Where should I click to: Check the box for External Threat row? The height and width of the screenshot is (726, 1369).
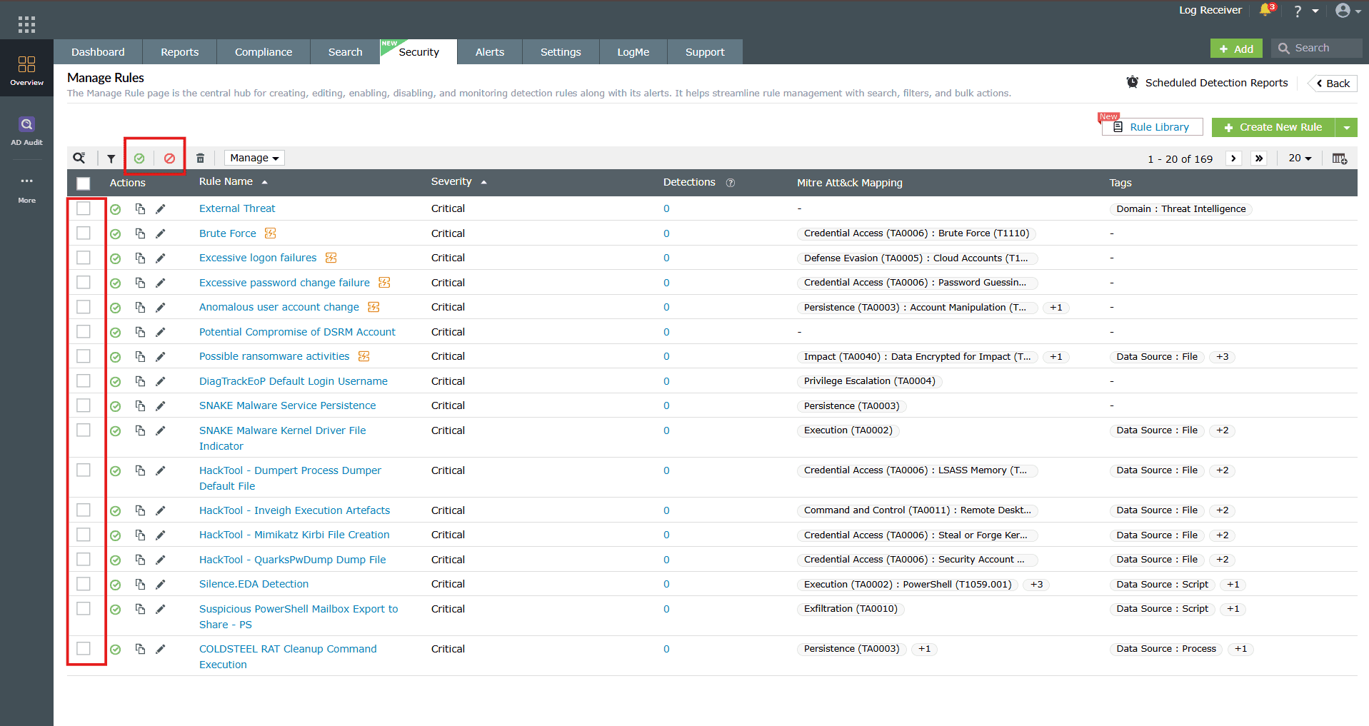[84, 208]
